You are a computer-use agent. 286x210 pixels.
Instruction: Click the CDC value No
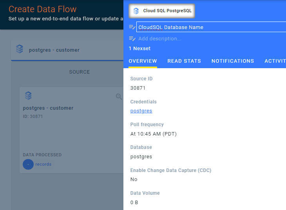[x=134, y=179]
